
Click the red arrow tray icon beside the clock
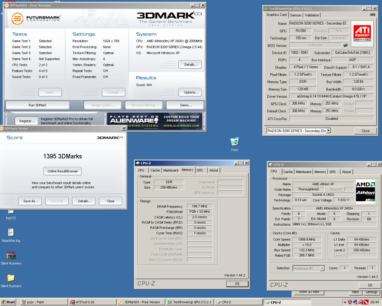coord(366,302)
